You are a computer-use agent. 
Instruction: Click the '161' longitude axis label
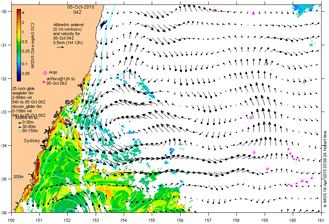[x=321, y=220]
